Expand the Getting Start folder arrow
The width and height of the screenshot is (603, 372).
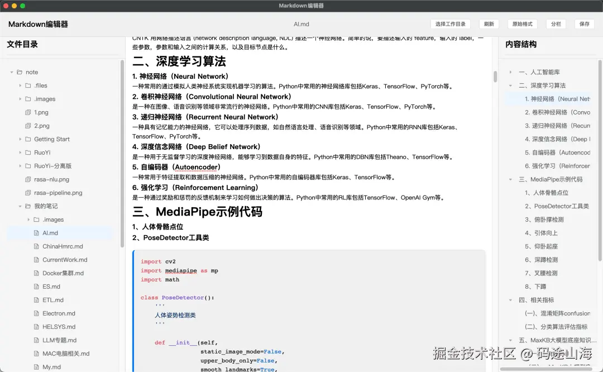pyautogui.click(x=20, y=139)
